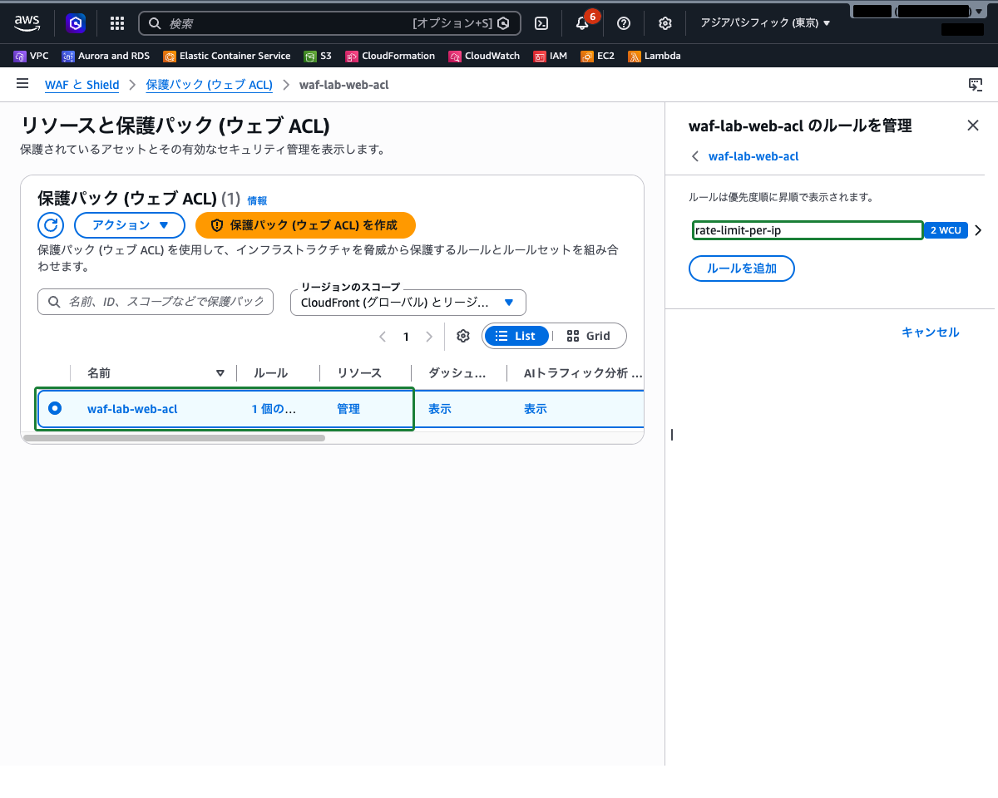Open the CloudWatch bookmark shortcut
998x798 pixels.
coord(484,56)
